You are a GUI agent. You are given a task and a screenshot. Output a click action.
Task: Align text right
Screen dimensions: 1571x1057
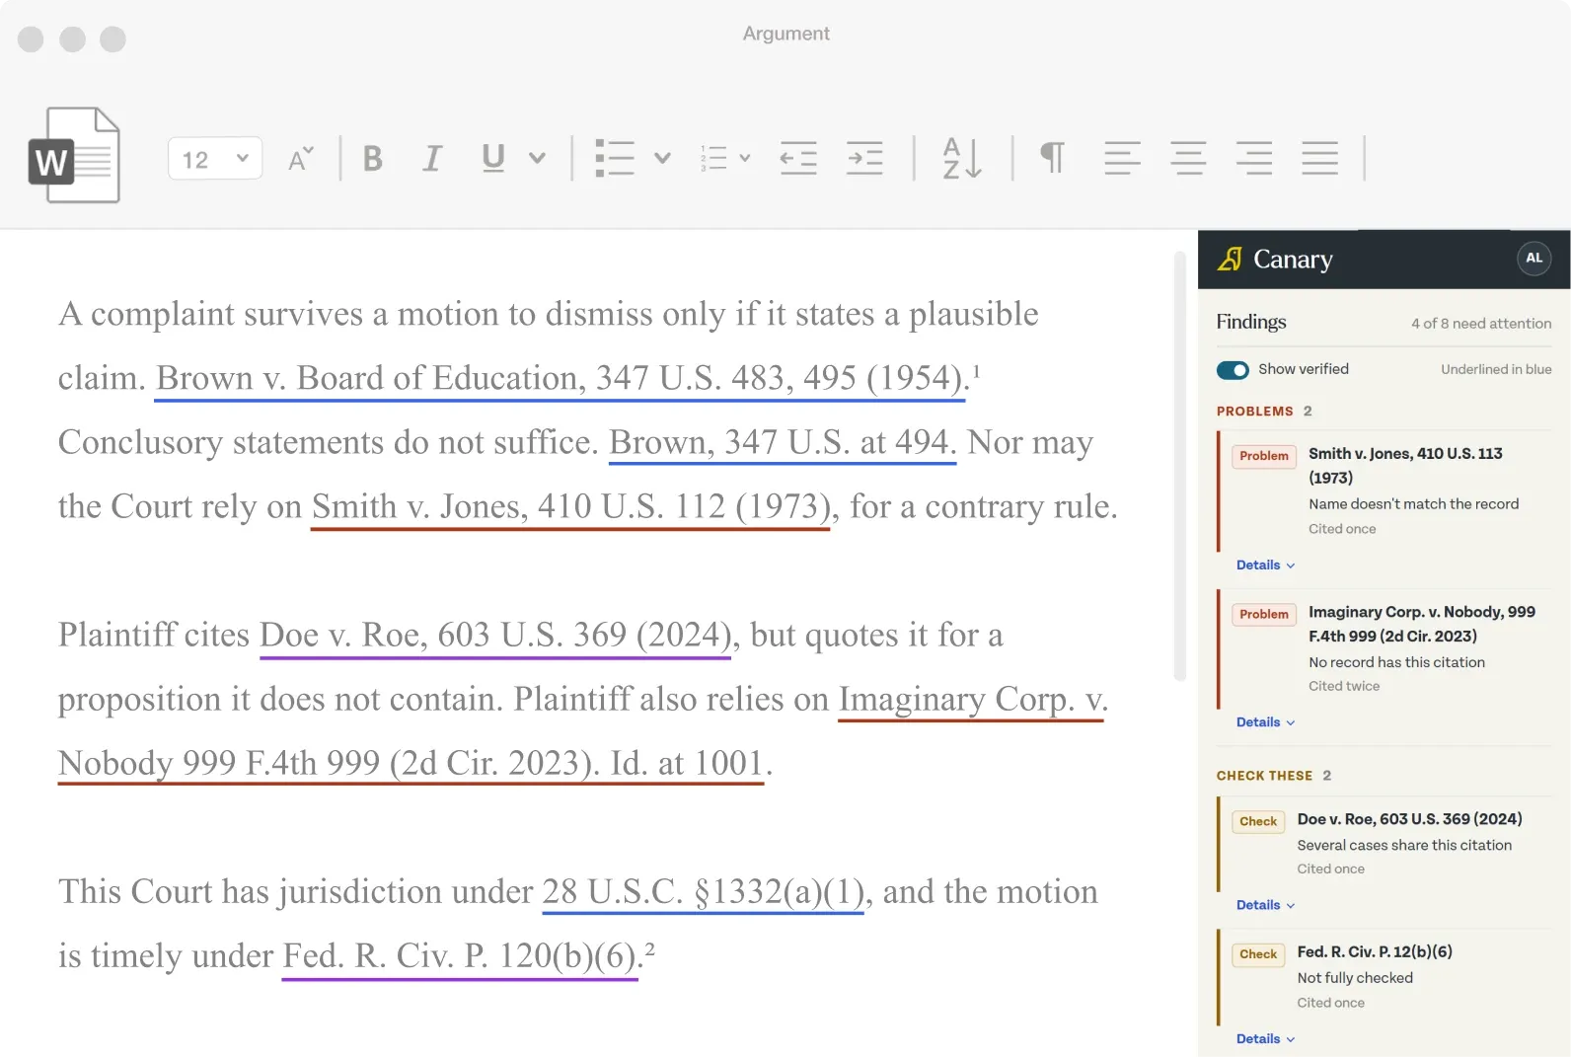[1254, 158]
